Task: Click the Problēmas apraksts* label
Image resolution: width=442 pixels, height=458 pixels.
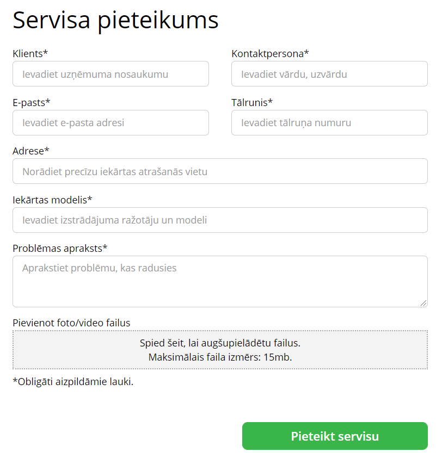Action: [x=60, y=248]
